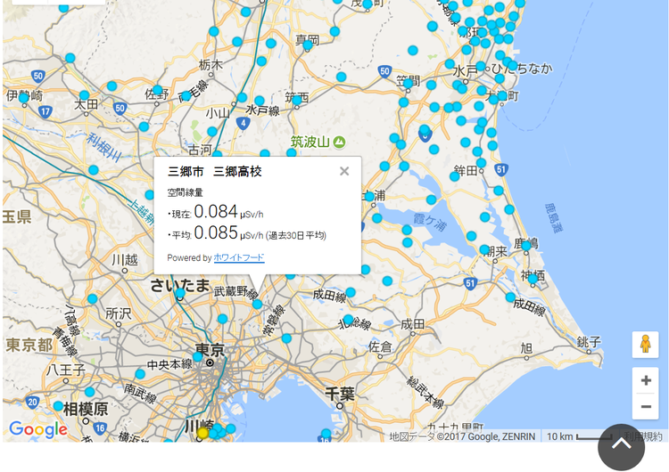Click the yellow marker near 川崎
This screenshot has width=669, height=472.
202,433
